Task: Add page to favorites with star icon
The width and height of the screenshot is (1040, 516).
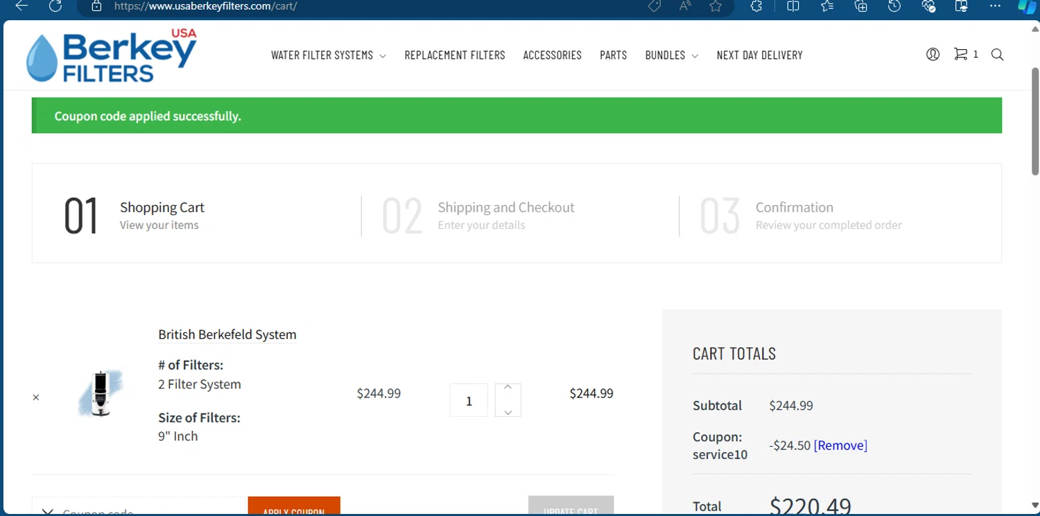Action: click(x=716, y=6)
